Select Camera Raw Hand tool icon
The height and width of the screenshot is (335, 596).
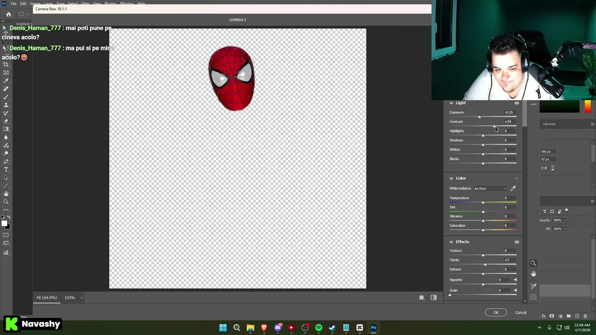[x=533, y=274]
